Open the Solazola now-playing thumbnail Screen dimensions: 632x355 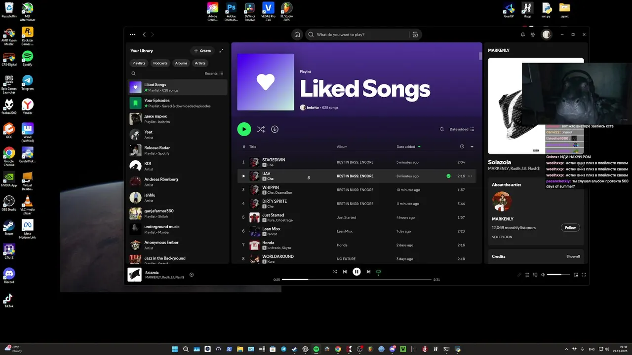[135, 275]
